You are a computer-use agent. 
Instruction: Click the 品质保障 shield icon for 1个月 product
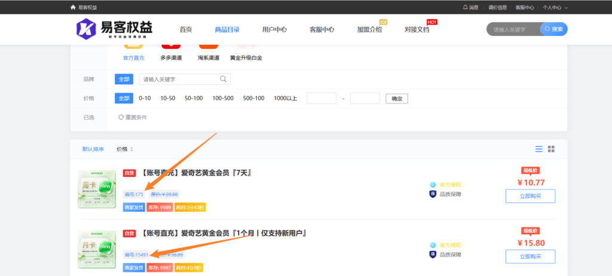(x=433, y=254)
